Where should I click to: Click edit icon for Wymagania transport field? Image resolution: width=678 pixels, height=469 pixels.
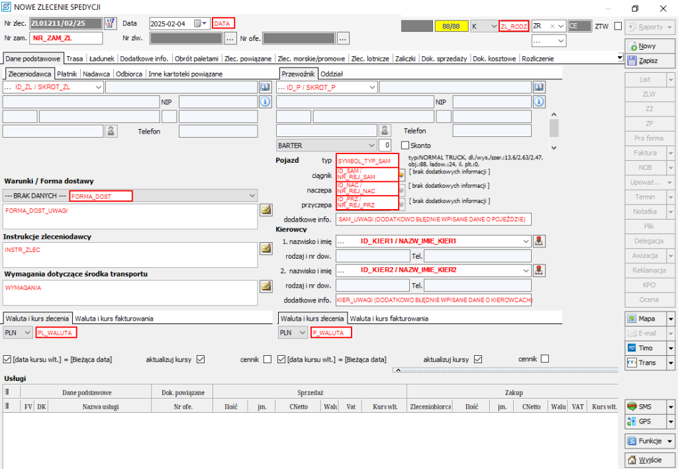tap(266, 286)
